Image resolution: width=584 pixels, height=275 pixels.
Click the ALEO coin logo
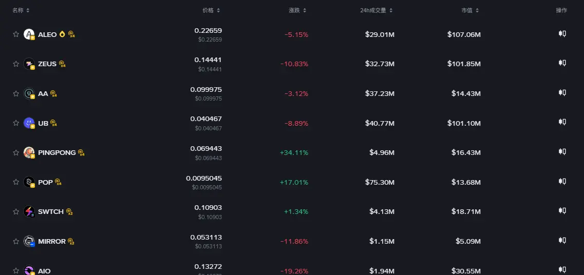coord(29,34)
